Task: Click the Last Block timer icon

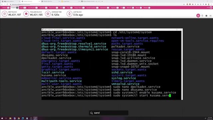Action: point(70,14)
